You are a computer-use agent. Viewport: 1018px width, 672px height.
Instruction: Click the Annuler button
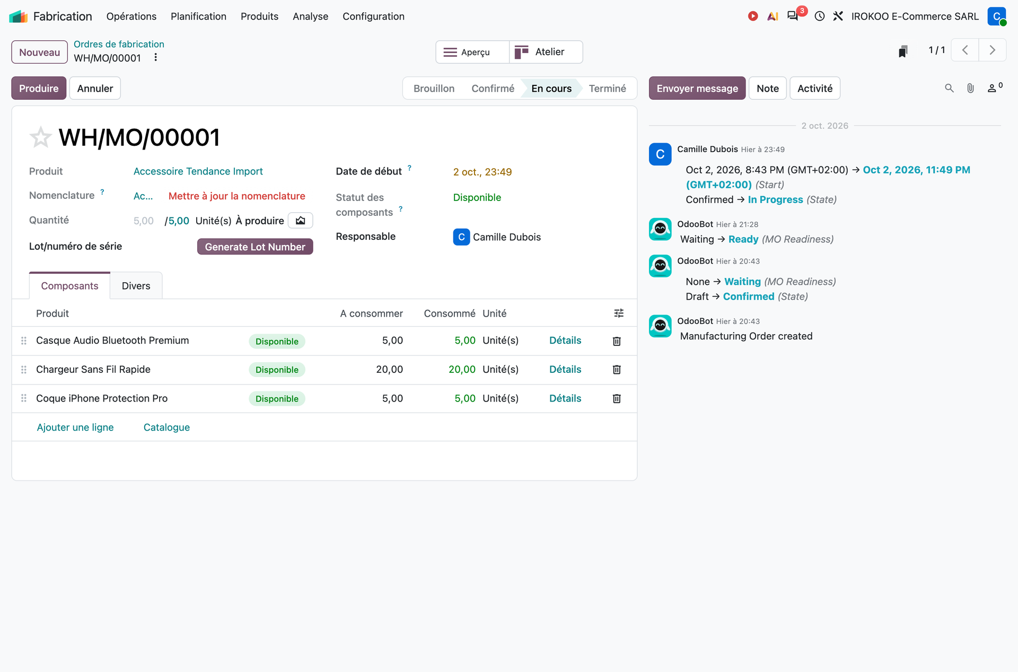pos(95,88)
